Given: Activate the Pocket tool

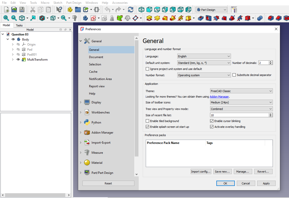Looking at the screenshot, I should (x=200, y=18).
